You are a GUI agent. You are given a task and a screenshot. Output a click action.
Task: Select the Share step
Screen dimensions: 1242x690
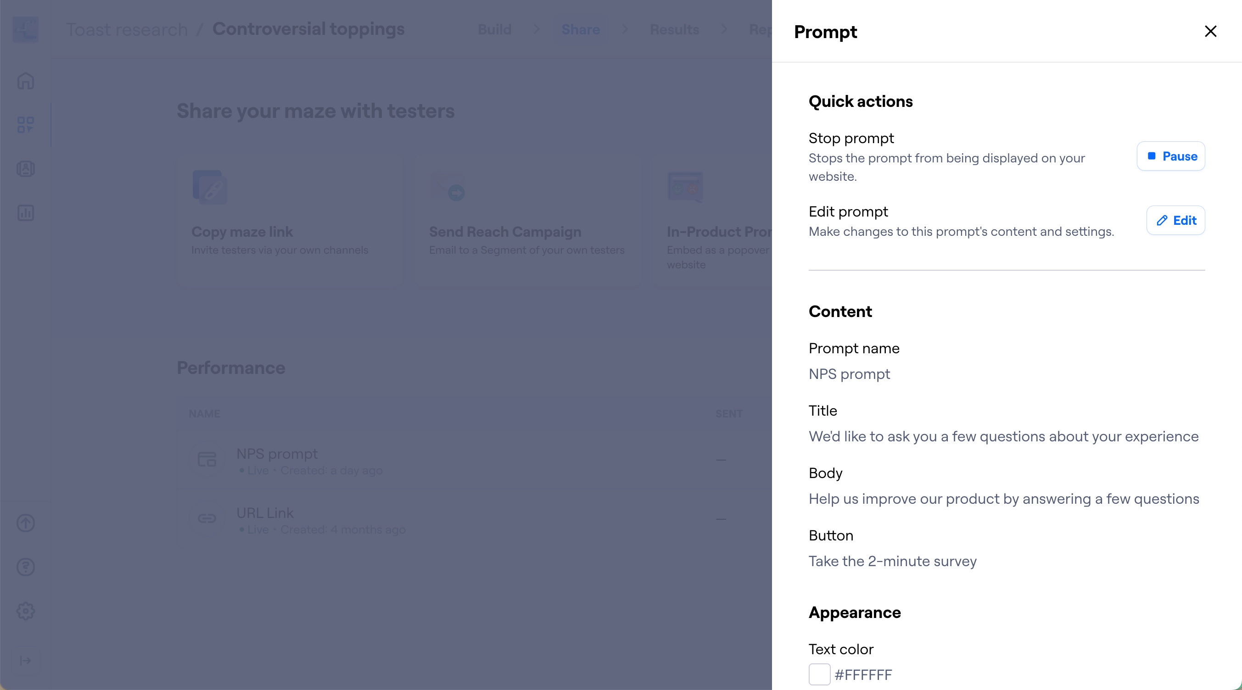580,29
